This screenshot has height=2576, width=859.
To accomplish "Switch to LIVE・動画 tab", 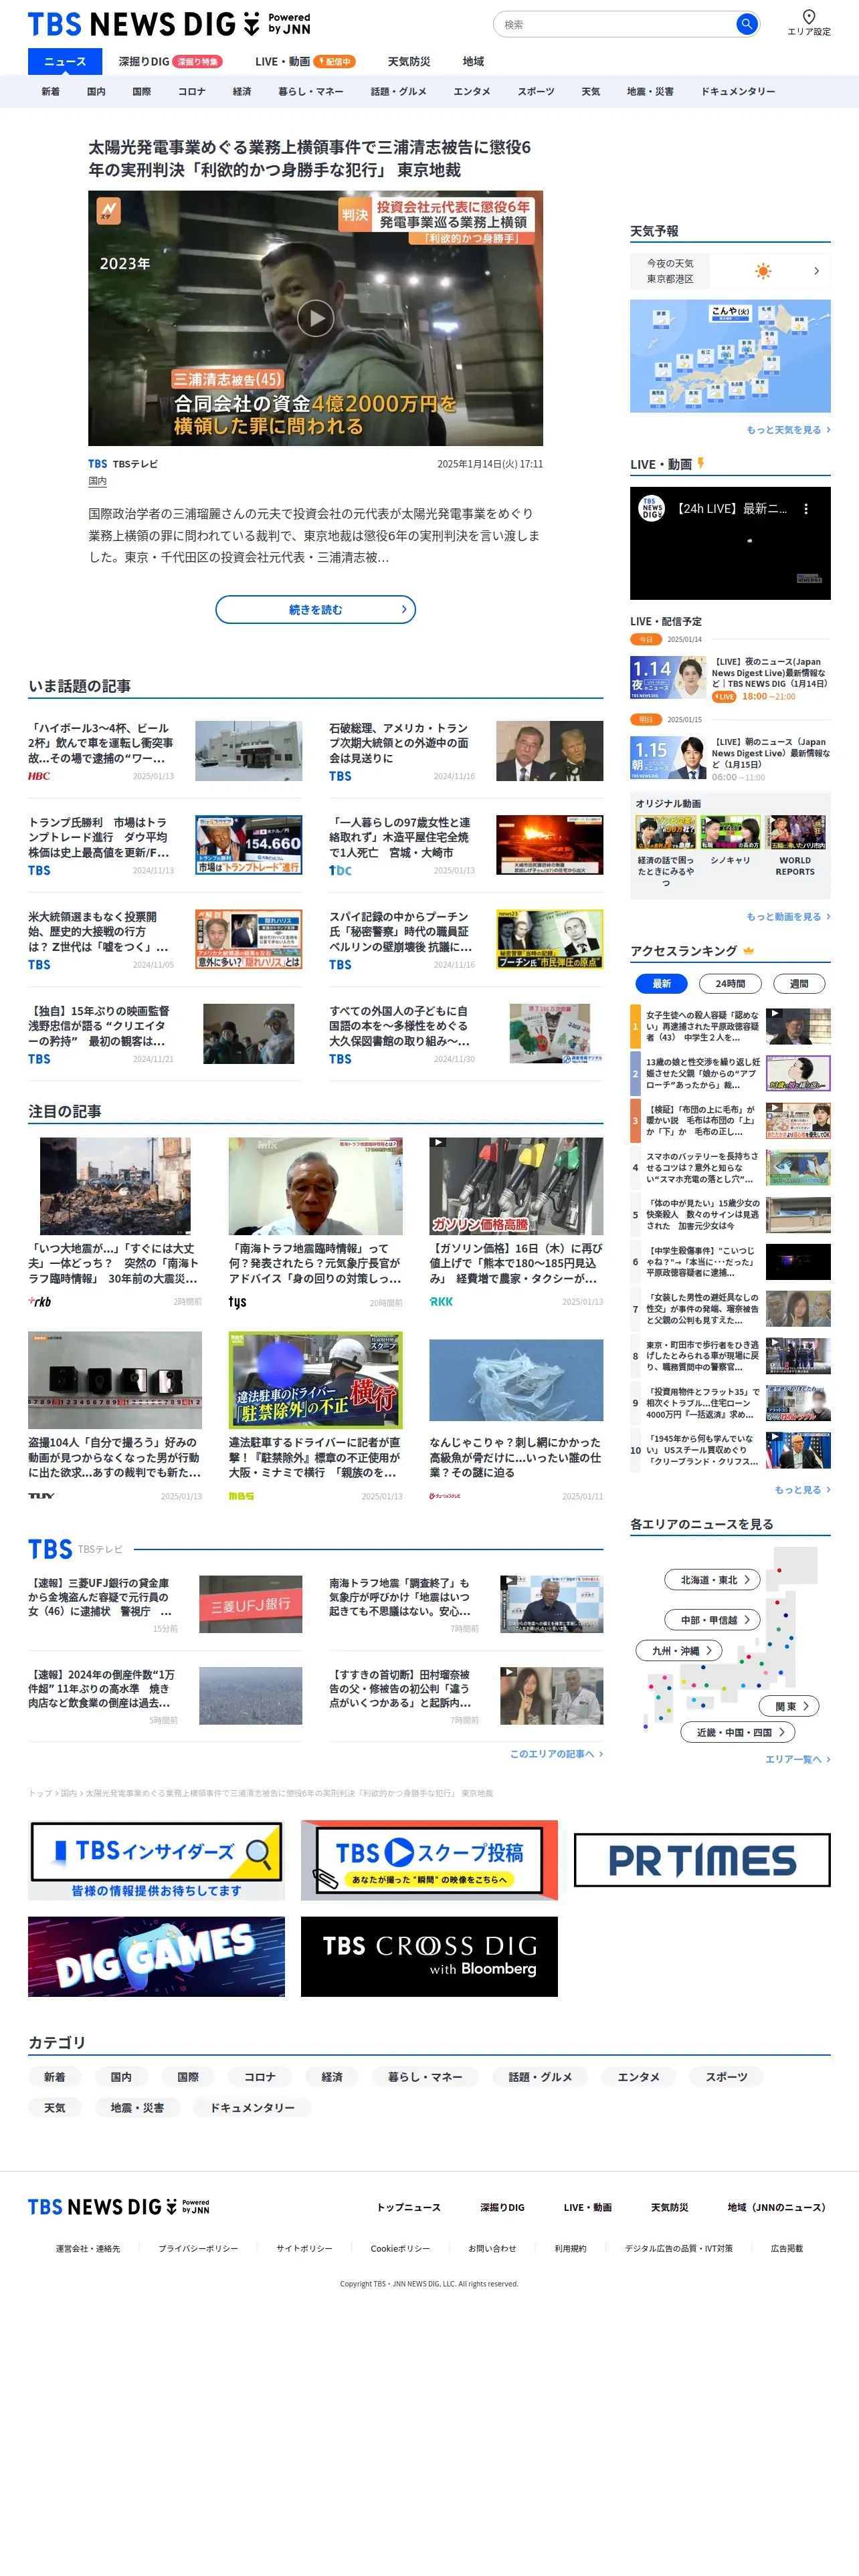I will (305, 62).
